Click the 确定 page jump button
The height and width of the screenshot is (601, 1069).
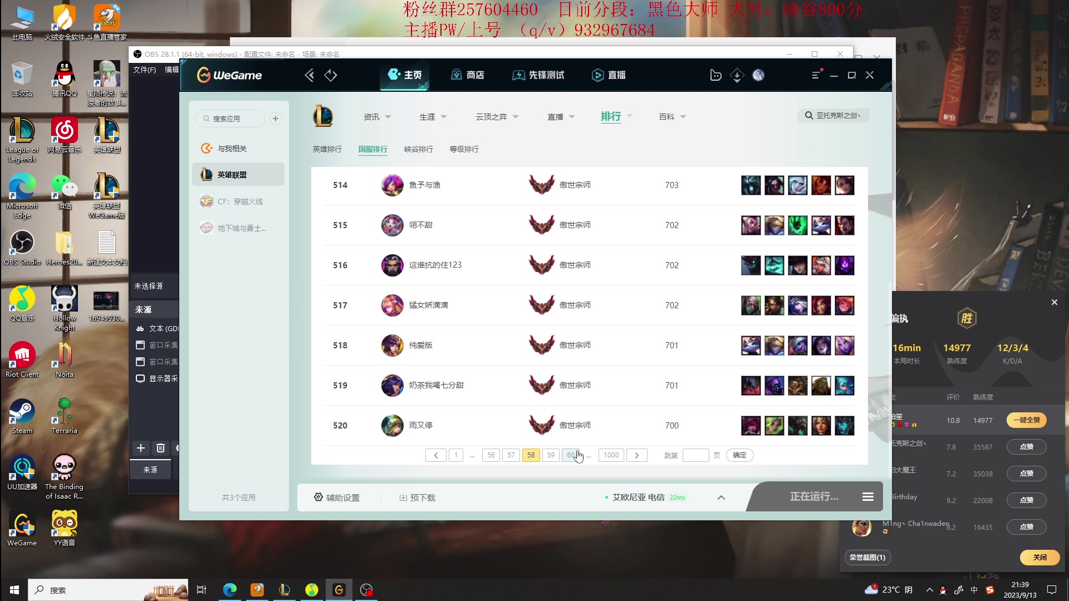[x=739, y=455]
